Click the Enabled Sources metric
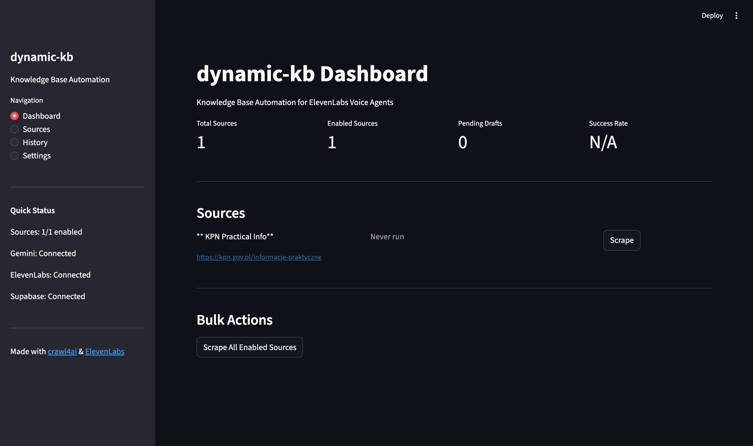 pyautogui.click(x=332, y=142)
